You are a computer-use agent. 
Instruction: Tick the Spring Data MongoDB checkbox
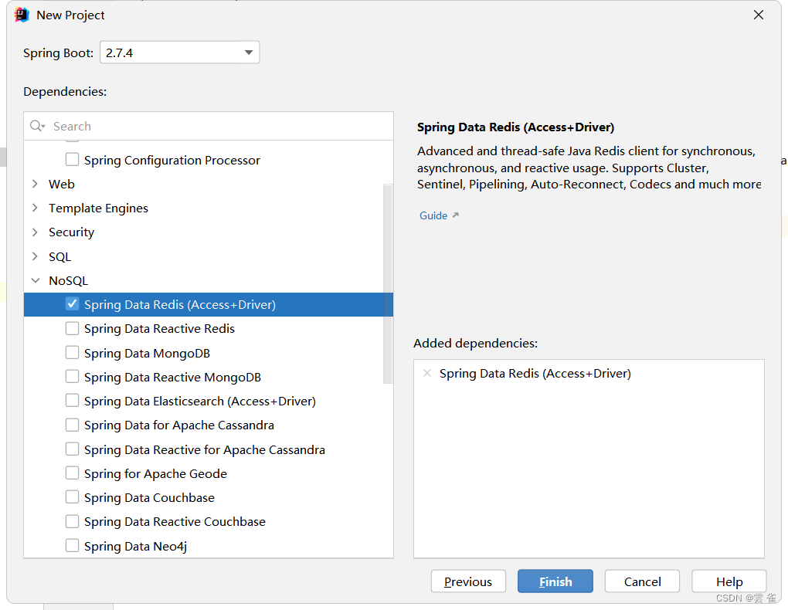point(73,353)
